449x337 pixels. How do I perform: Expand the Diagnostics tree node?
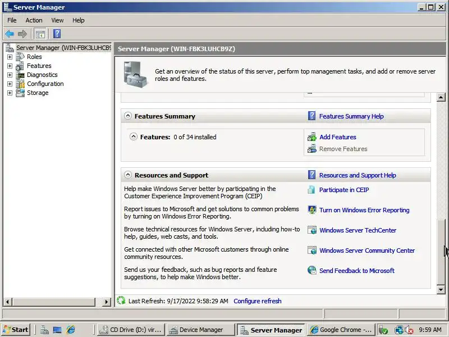pos(10,75)
